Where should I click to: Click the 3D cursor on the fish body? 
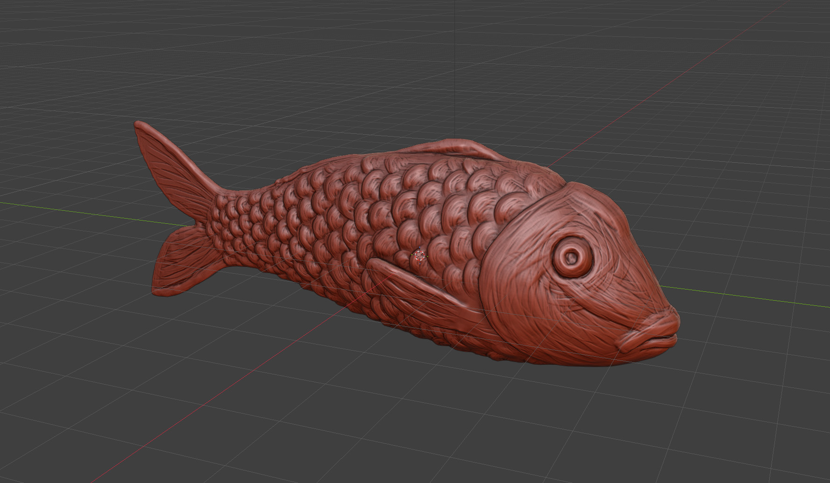419,255
